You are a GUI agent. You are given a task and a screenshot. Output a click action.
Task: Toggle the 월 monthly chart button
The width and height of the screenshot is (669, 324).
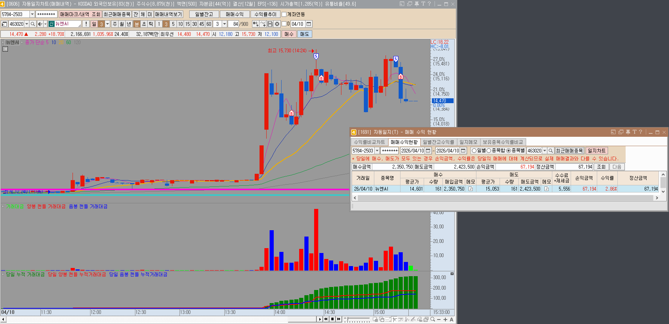point(122,24)
